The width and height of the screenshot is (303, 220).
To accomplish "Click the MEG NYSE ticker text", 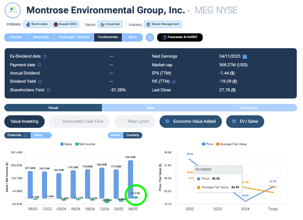I will (x=216, y=10).
